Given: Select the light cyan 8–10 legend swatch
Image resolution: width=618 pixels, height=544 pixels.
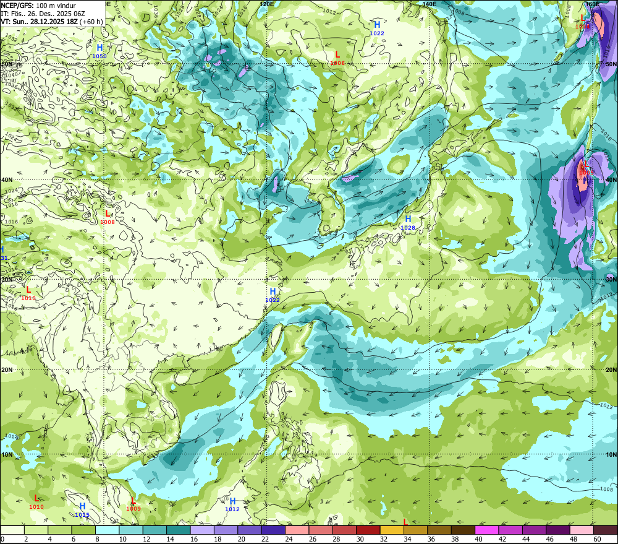Looking at the screenshot, I should pos(107,530).
